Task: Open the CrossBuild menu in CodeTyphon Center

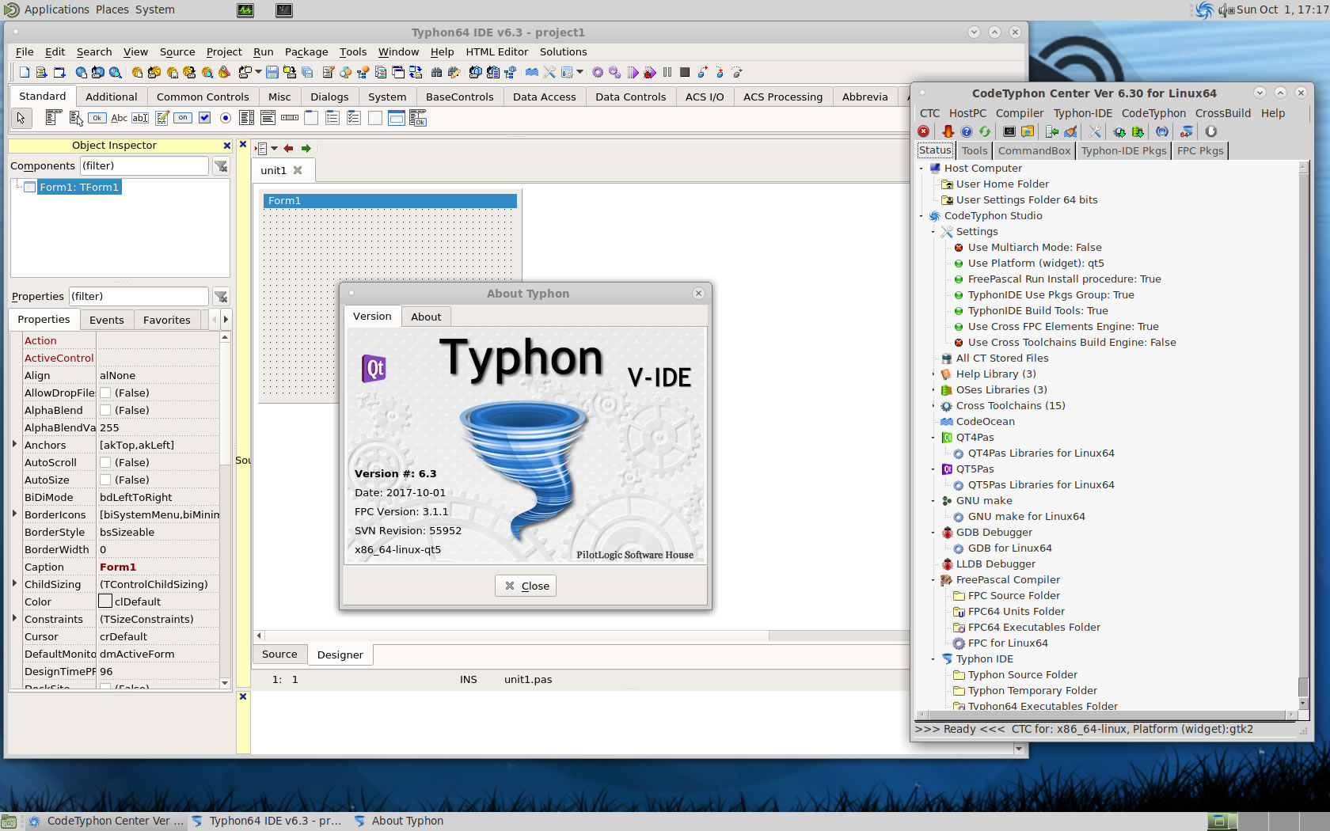Action: tap(1223, 113)
